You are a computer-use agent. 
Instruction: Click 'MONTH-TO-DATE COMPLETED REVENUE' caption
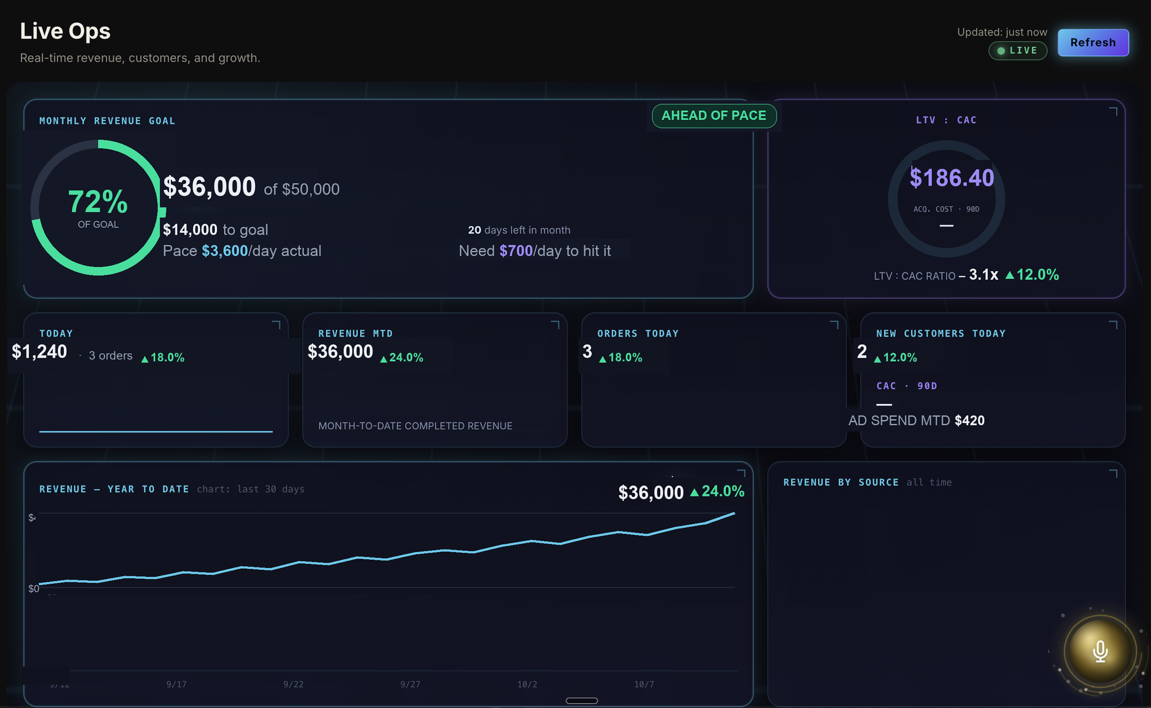coord(415,426)
